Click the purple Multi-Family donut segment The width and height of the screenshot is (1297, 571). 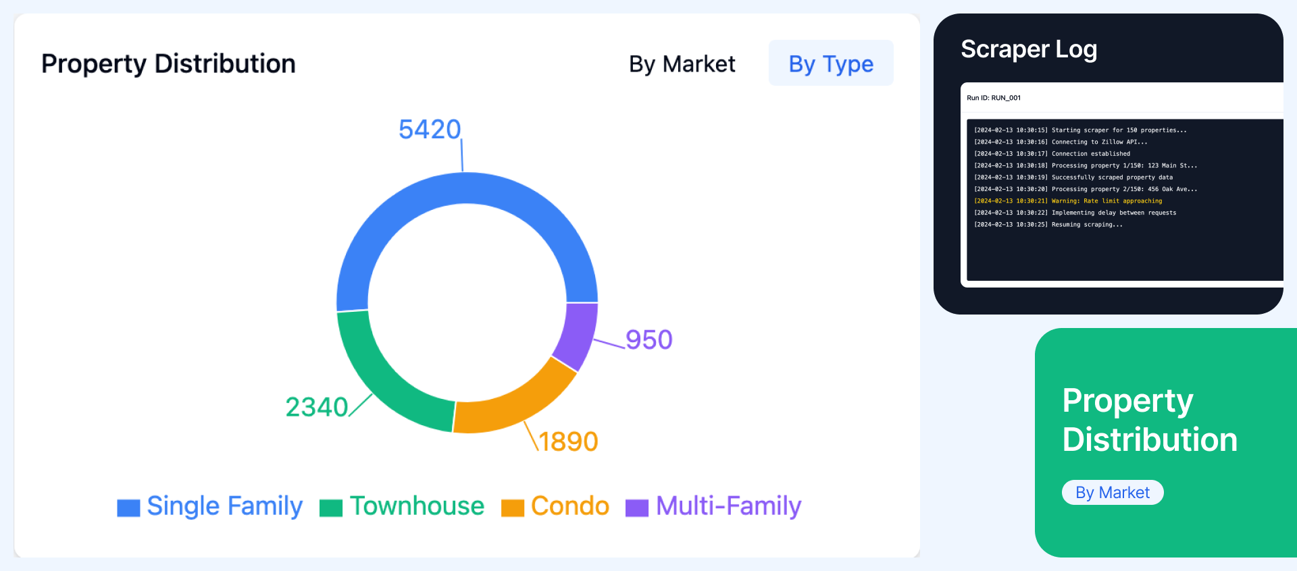tap(578, 334)
